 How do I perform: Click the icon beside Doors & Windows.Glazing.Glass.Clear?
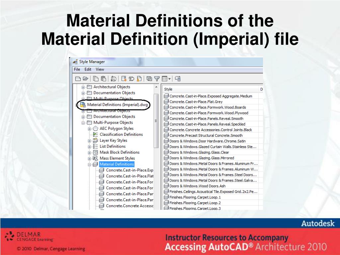point(166,152)
